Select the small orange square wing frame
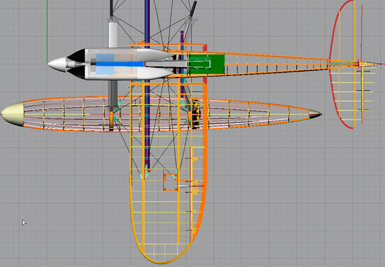The image size is (385, 267). tap(170, 182)
